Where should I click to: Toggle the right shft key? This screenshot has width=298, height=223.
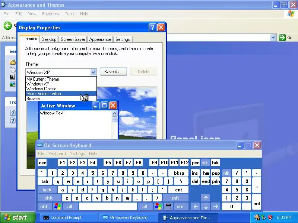click(175, 198)
